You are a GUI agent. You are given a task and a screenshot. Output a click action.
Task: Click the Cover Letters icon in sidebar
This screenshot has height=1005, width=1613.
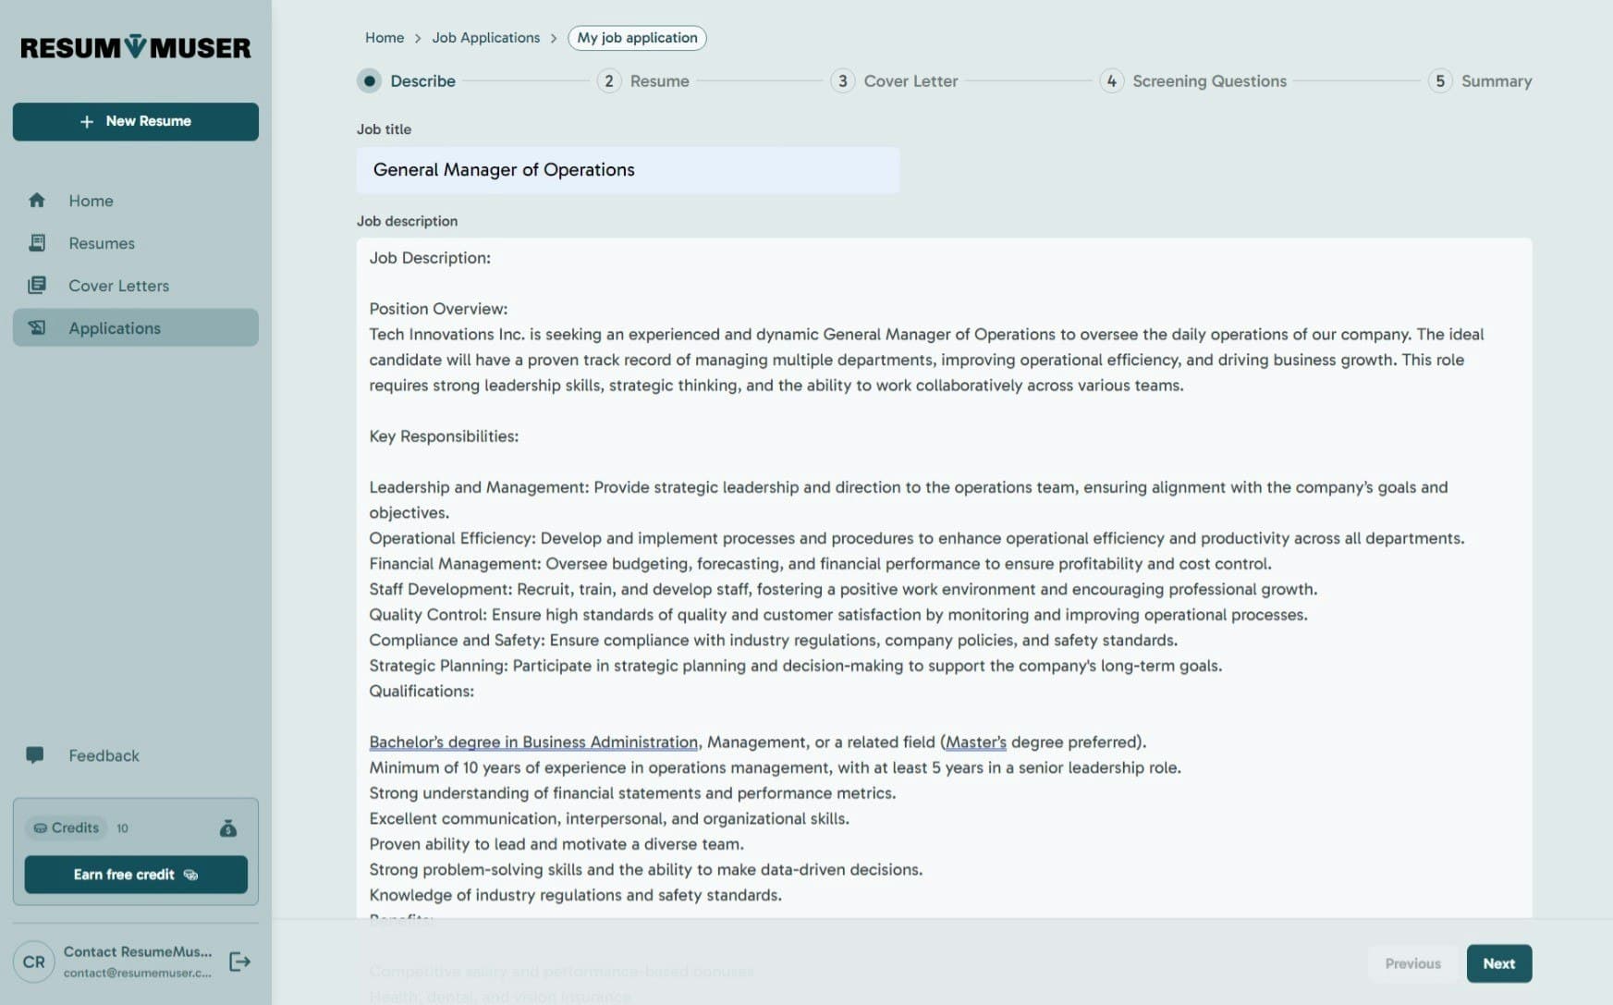[37, 285]
